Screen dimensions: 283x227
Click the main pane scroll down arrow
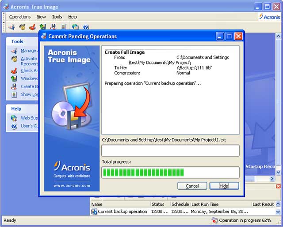click(x=279, y=172)
